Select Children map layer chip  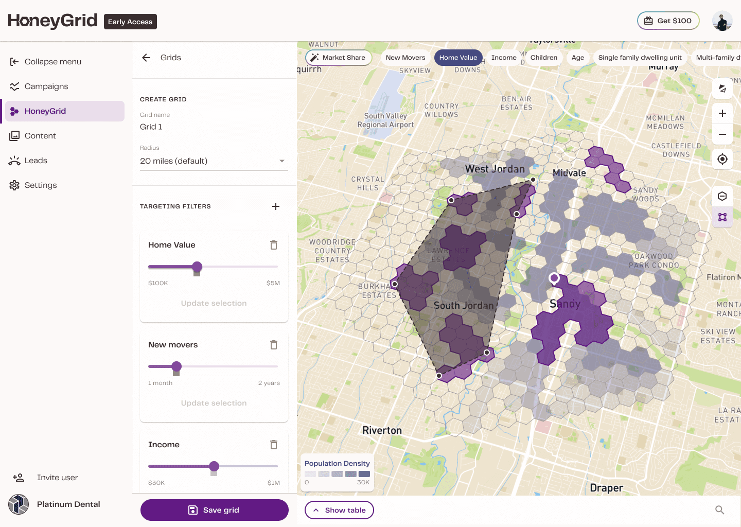544,58
